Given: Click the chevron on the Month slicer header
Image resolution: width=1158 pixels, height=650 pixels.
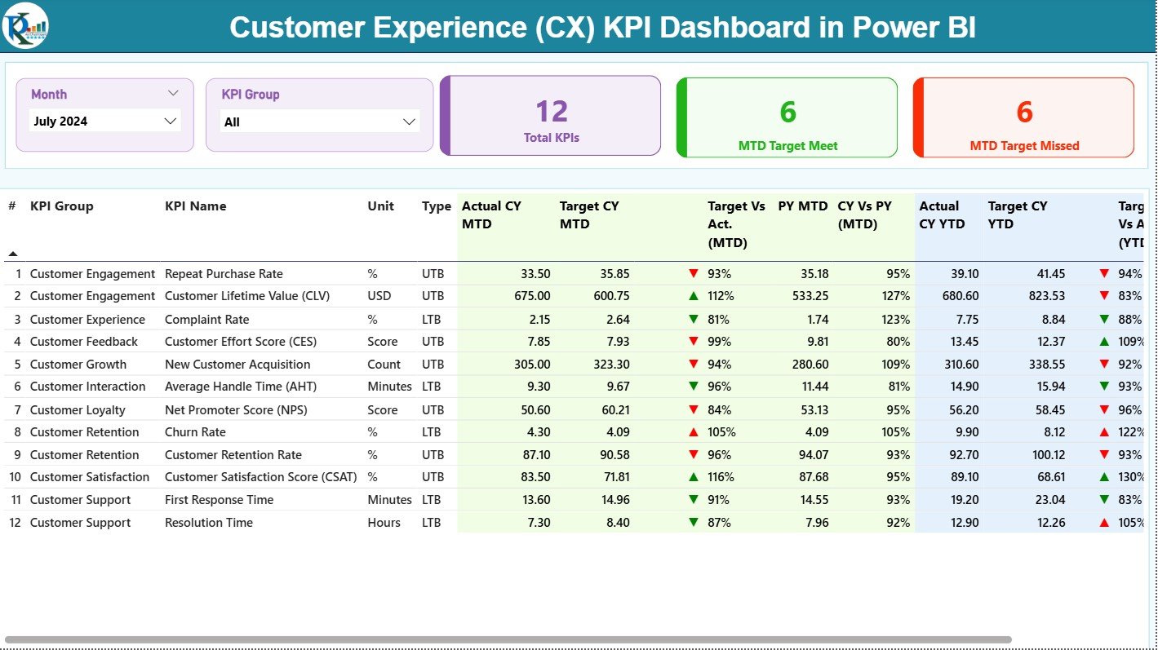Looking at the screenshot, I should pos(173,92).
